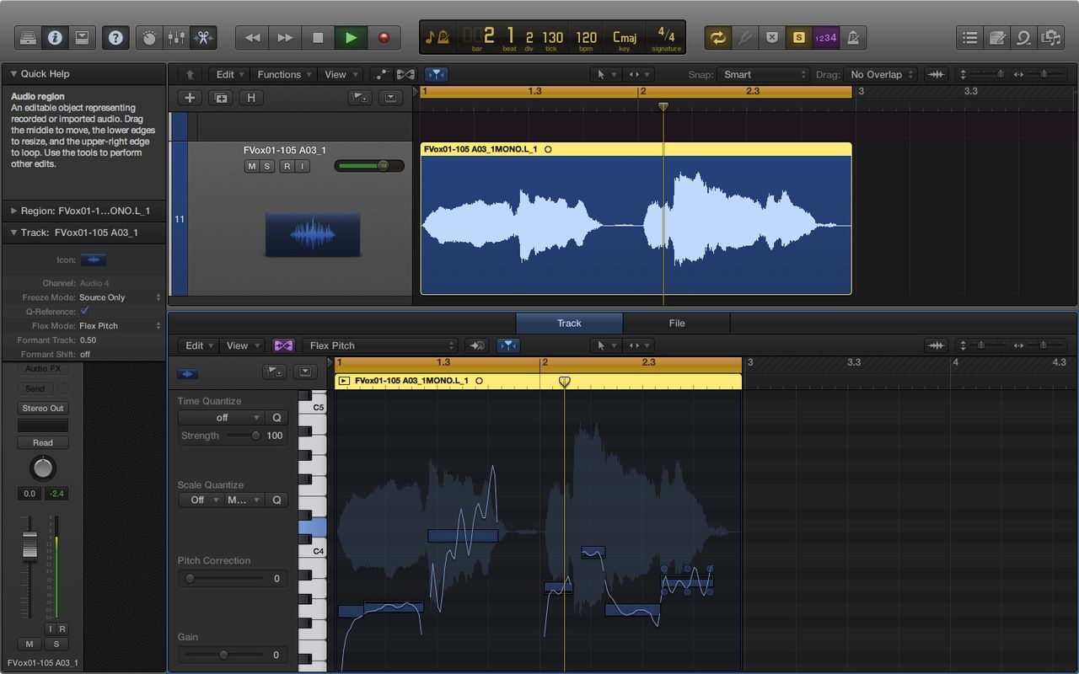
Task: Toggle the purple Flex button in editor
Action: tap(283, 345)
